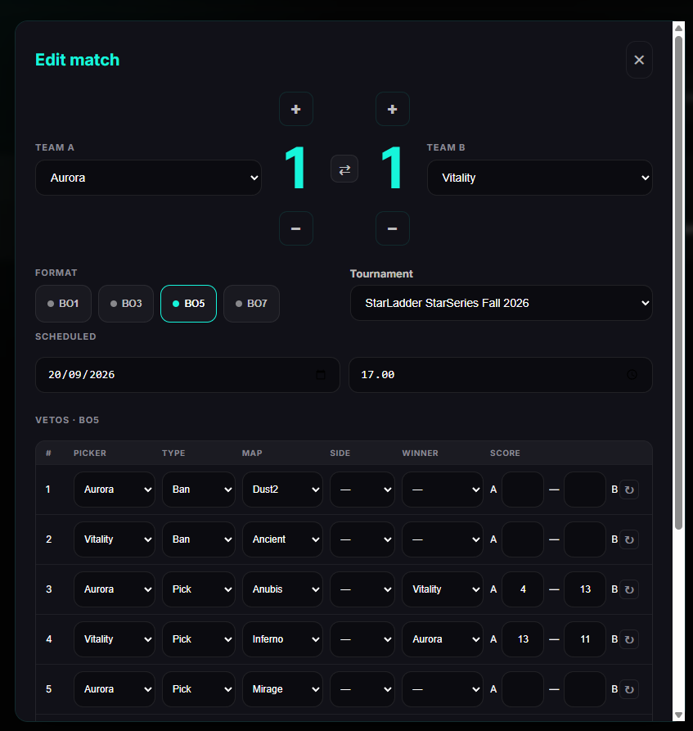The image size is (693, 731).
Task: Close the Edit match dialog
Action: pos(639,60)
